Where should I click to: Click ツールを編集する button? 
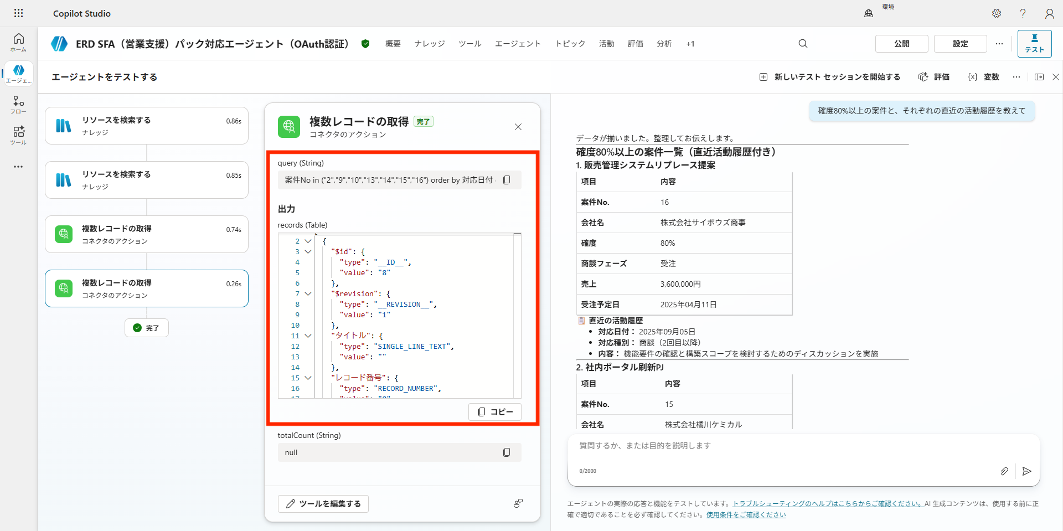click(x=323, y=504)
